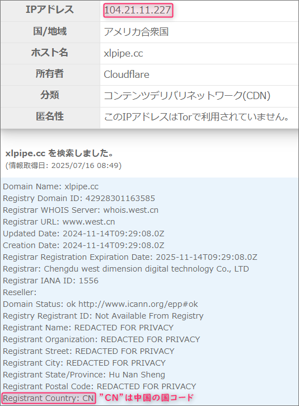Click the Registrar IANA ID 1556 line
Viewport: 299px width, 406px height.
tap(50, 281)
